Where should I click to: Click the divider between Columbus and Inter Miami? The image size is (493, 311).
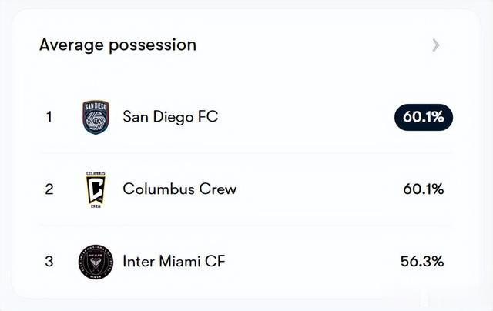[x=246, y=226]
